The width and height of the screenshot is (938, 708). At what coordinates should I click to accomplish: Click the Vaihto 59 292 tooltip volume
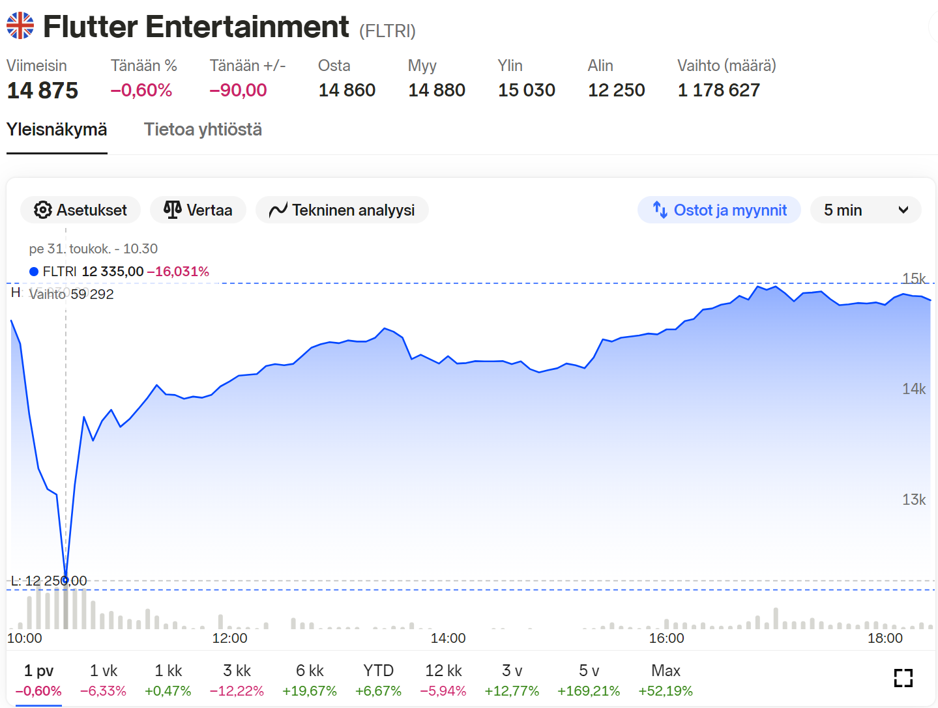[x=72, y=294]
